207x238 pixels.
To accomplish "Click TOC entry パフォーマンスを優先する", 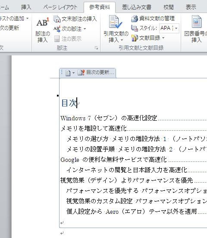I will point(103,190).
